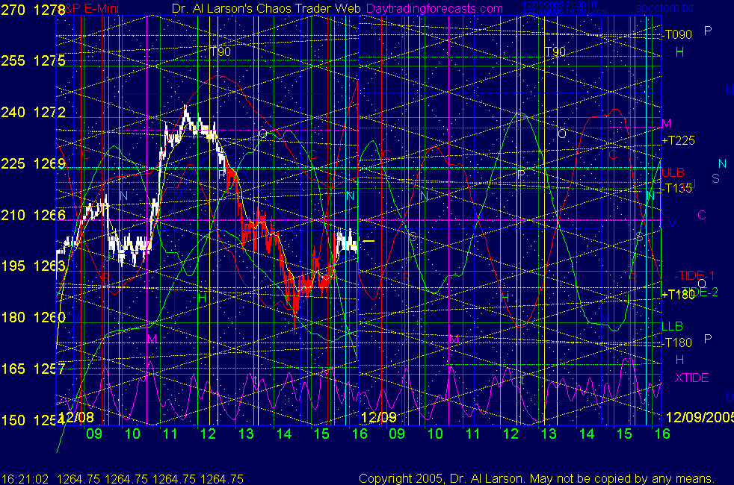Click the '13' hour label of 12/09 session
The image size is (734, 485).
click(x=549, y=434)
